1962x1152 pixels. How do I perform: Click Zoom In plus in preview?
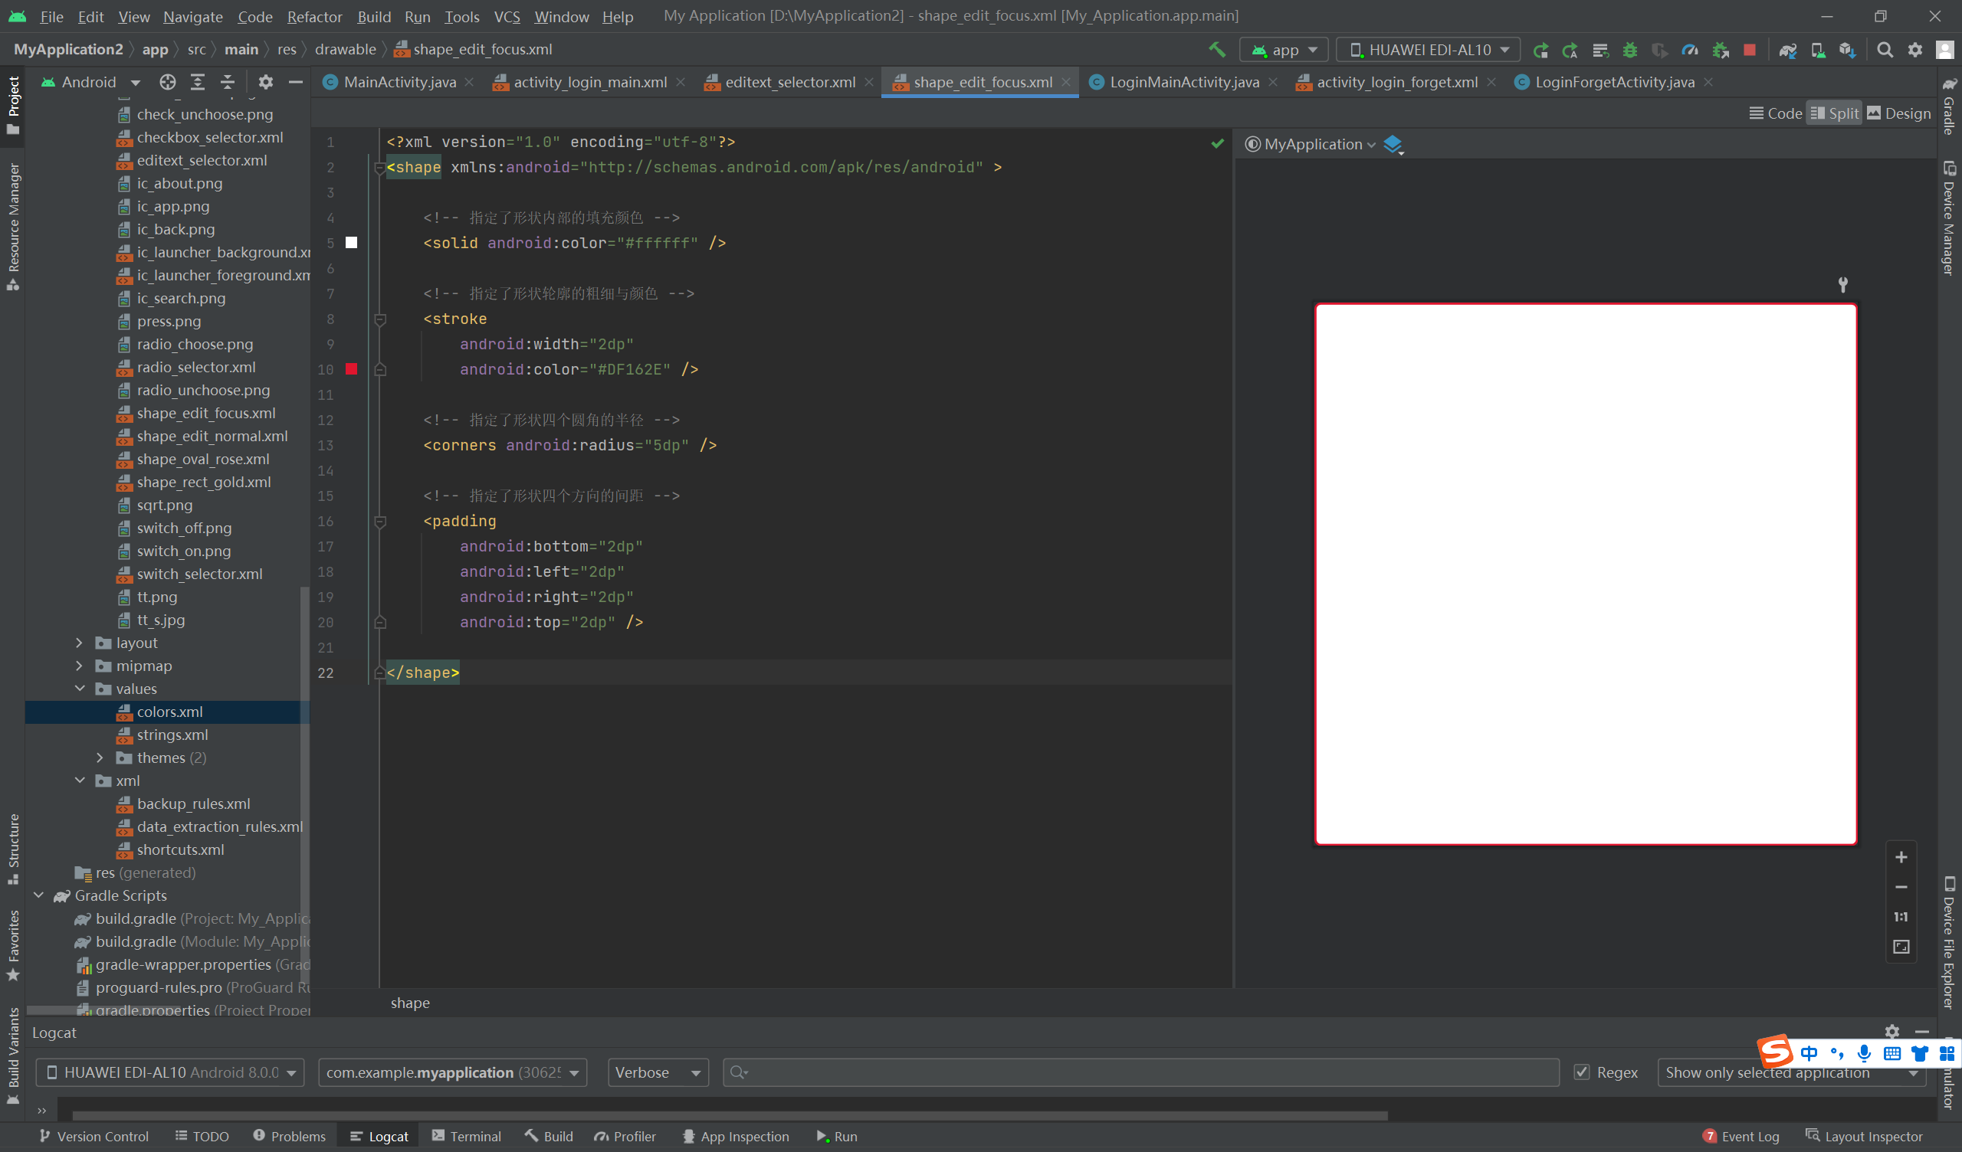(x=1901, y=857)
